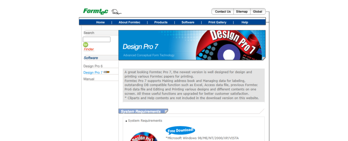Image resolution: width=348 pixels, height=141 pixels.
Task: Click the Design Pro 7 banner image
Action: point(192,45)
